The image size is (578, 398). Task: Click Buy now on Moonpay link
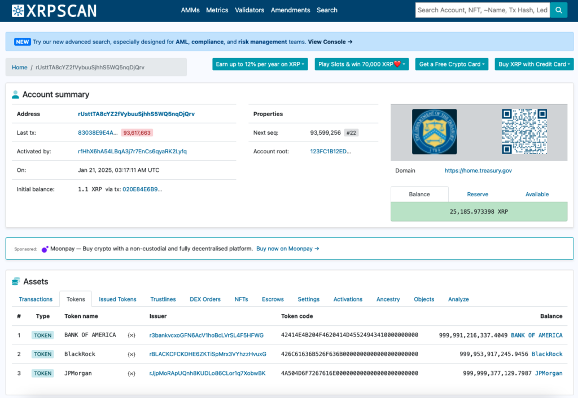coord(288,249)
